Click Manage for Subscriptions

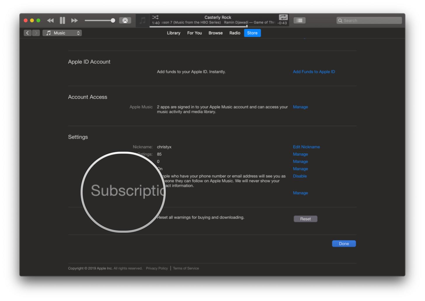300,193
